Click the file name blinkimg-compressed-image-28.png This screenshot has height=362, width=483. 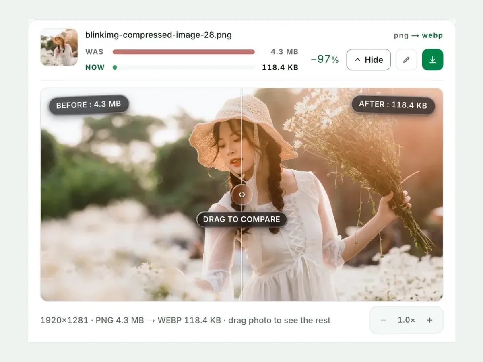159,35
